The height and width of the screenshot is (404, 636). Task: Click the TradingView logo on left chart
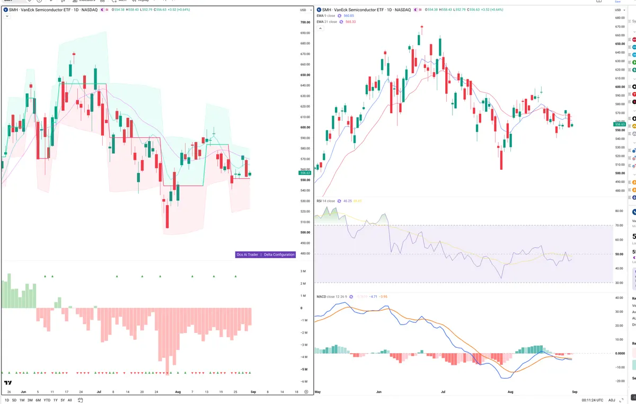[x=8, y=383]
